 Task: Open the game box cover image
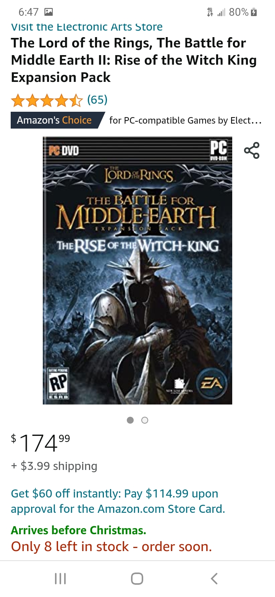click(137, 270)
